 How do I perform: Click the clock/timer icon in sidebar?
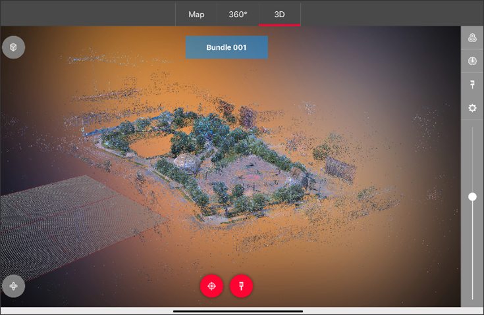coord(472,61)
